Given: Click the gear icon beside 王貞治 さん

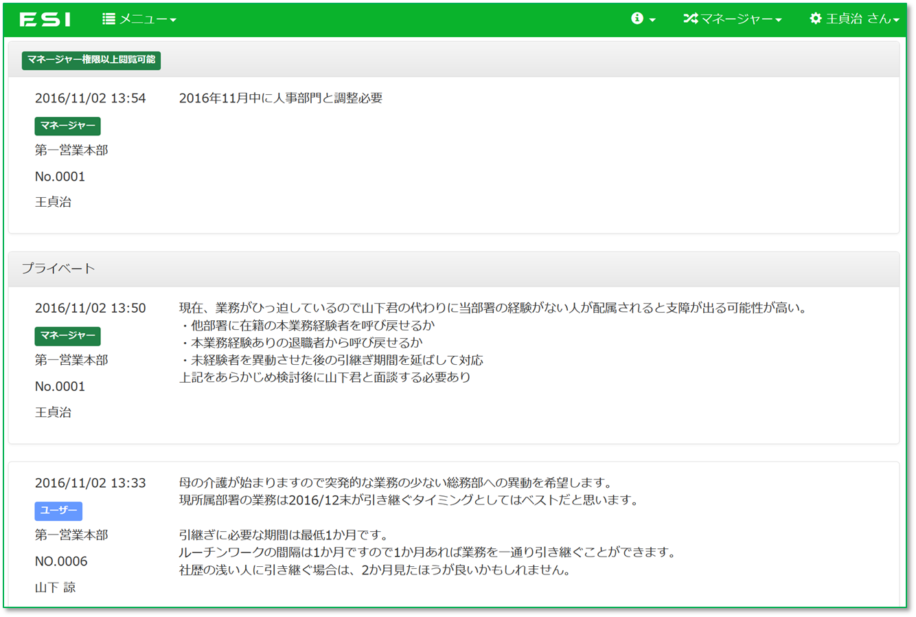Looking at the screenshot, I should coord(816,19).
